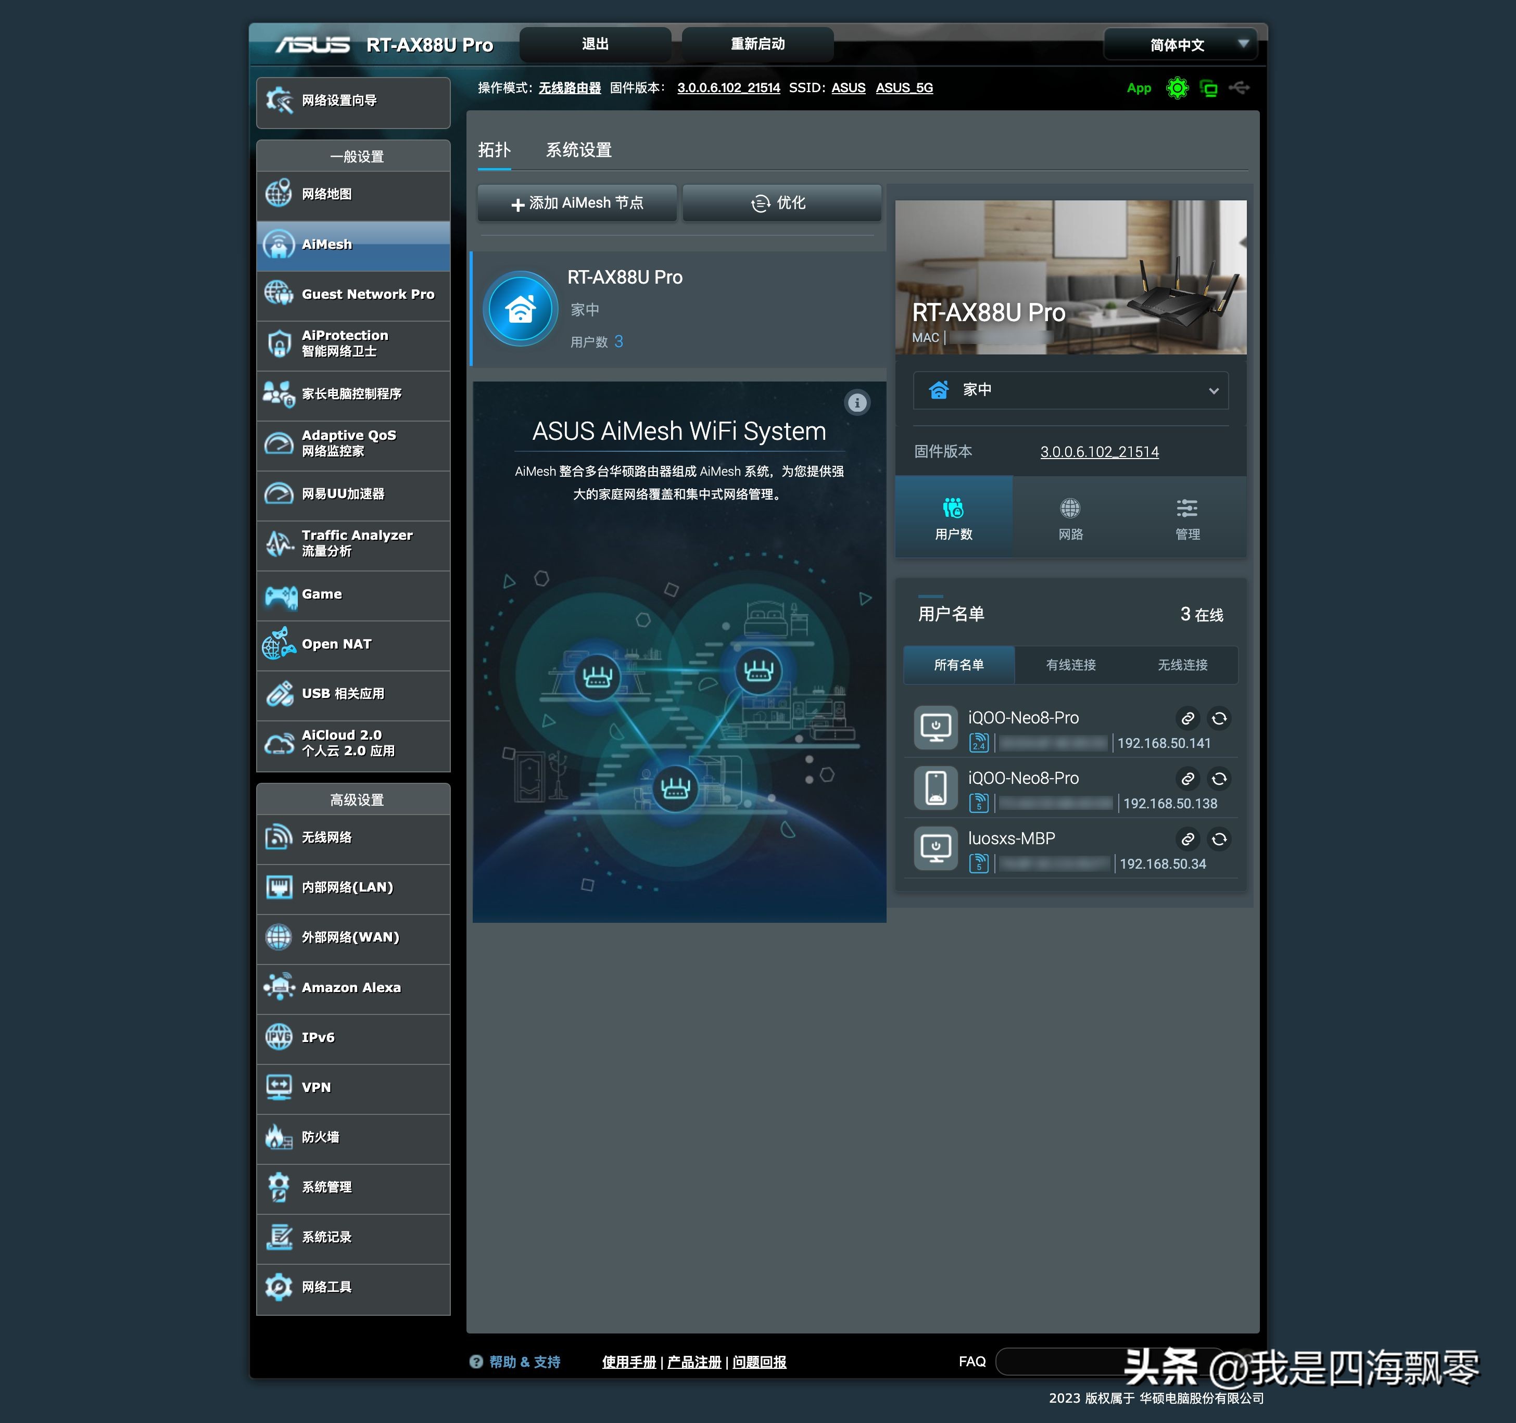The height and width of the screenshot is (1423, 1516).
Task: Click the 退出 logout button
Action: (596, 44)
